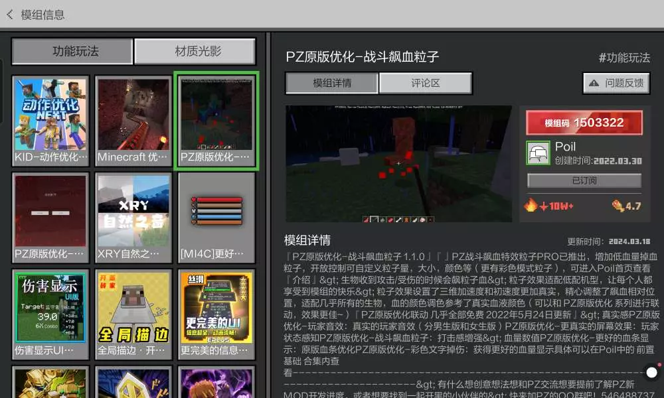Click the mod preview screenshot image
The width and height of the screenshot is (664, 398).
pyautogui.click(x=398, y=164)
